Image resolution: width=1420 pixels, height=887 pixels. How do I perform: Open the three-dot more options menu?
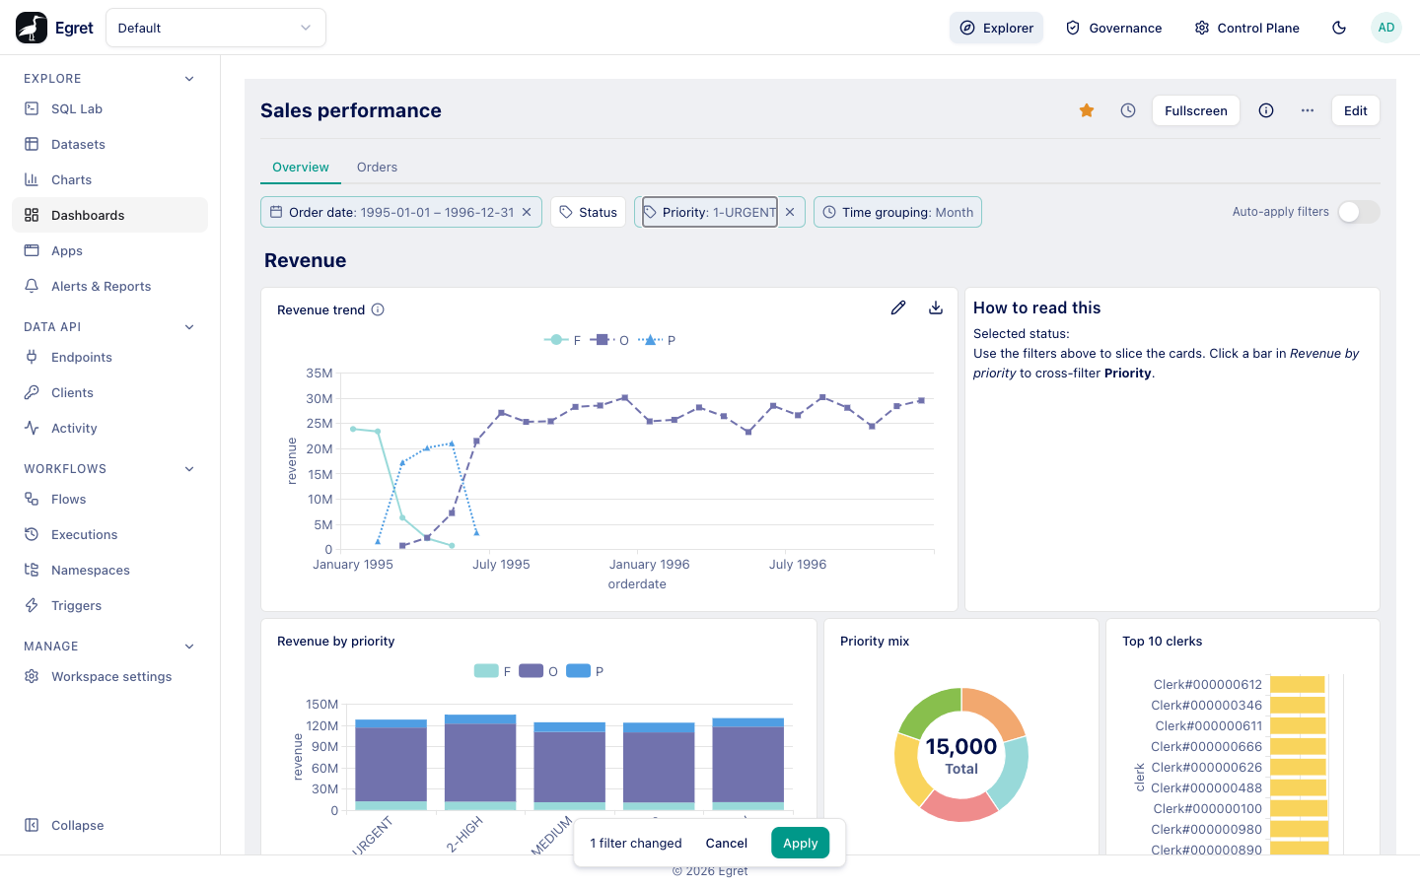pos(1308,110)
